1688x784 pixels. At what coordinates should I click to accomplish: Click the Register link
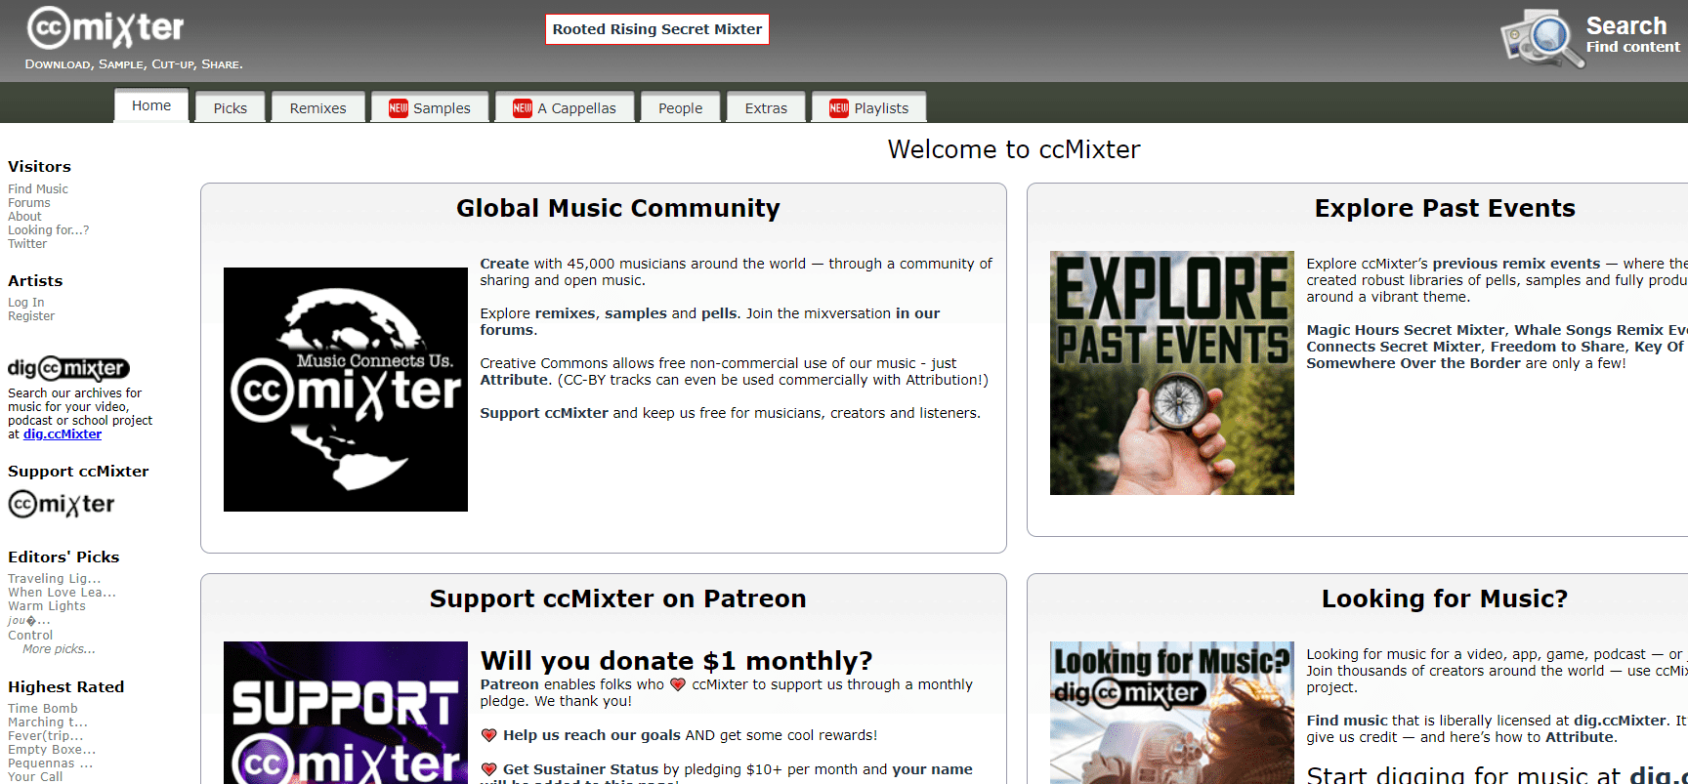pos(31,316)
